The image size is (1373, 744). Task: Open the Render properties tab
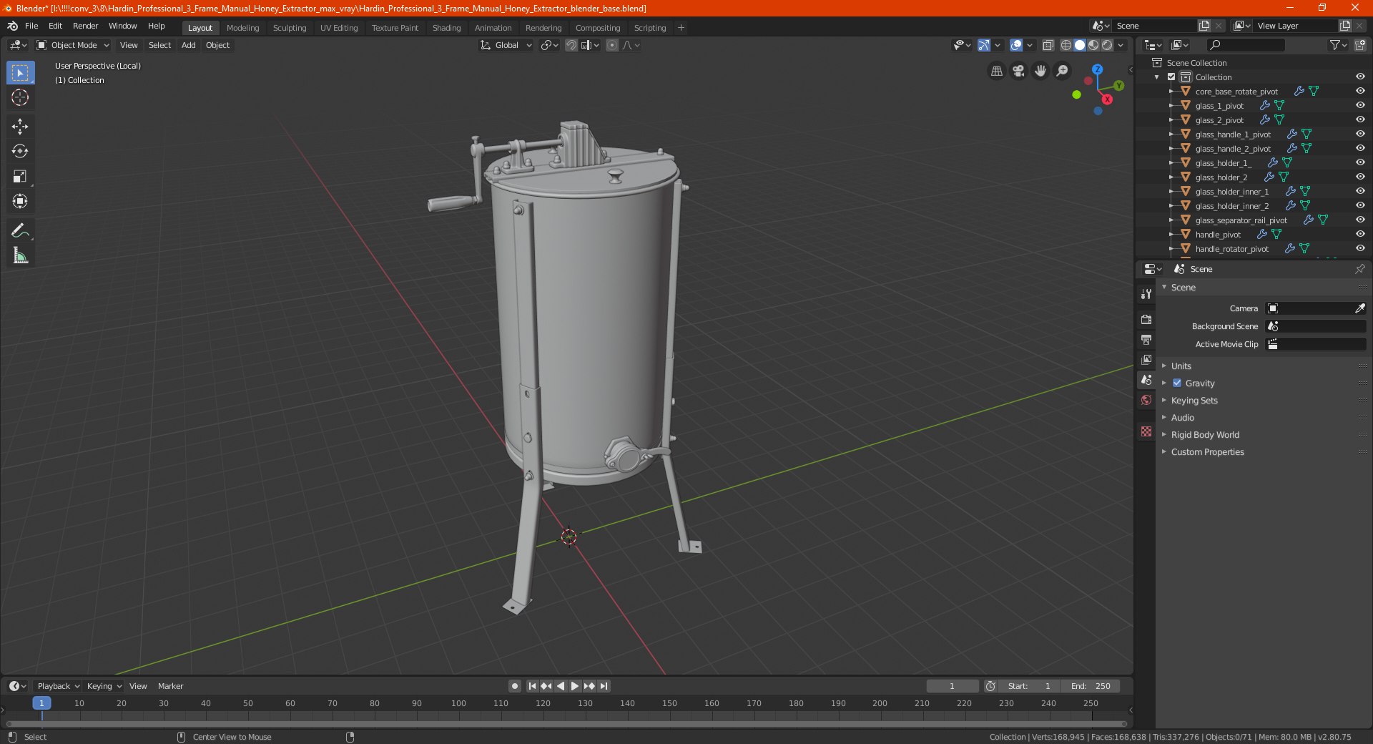[1146, 319]
